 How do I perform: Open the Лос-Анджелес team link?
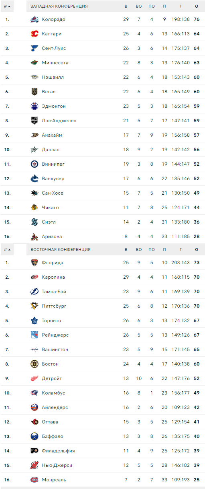click(59, 121)
